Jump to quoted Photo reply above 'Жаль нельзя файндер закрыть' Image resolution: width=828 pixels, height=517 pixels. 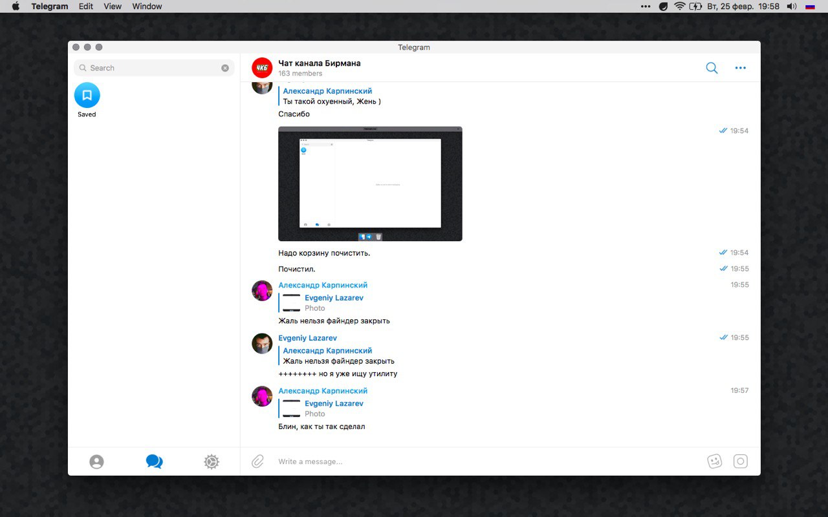(321, 303)
